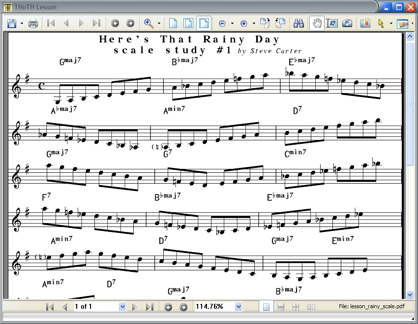Click the 114.76% zoom field
The height and width of the screenshot is (324, 418).
(214, 307)
